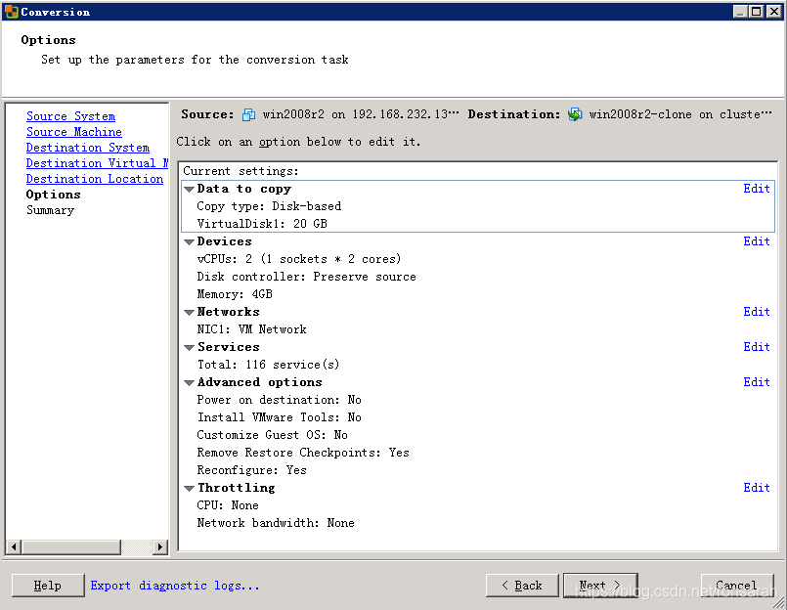Click the destination virtual machine icon
Screen dimensions: 787x610
[575, 114]
